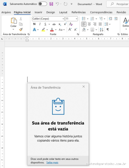The width and height of the screenshot is (129, 168).
Task: Close the Área de Transferência panel
Action: [x=84, y=87]
